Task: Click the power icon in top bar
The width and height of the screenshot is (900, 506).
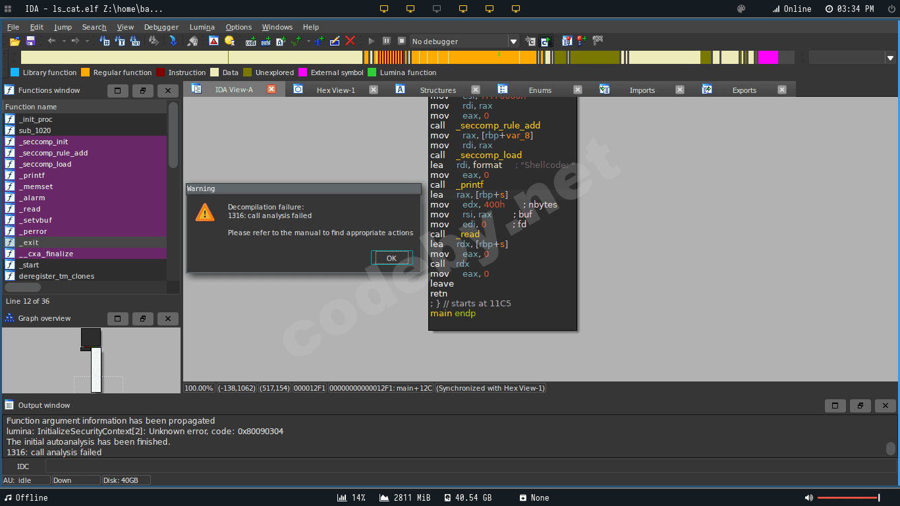Action: click(x=891, y=9)
